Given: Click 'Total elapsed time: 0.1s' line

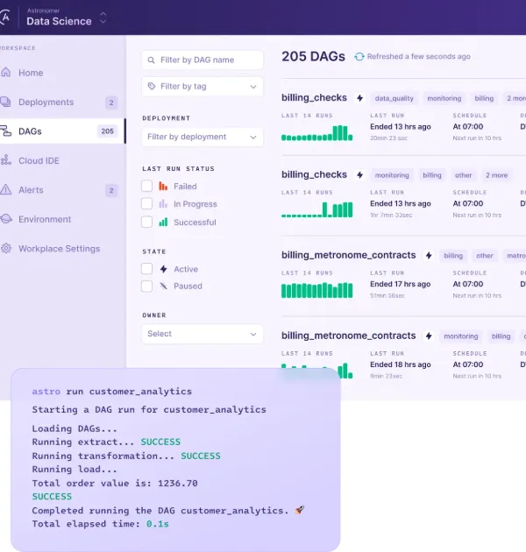Looking at the screenshot, I should (101, 524).
